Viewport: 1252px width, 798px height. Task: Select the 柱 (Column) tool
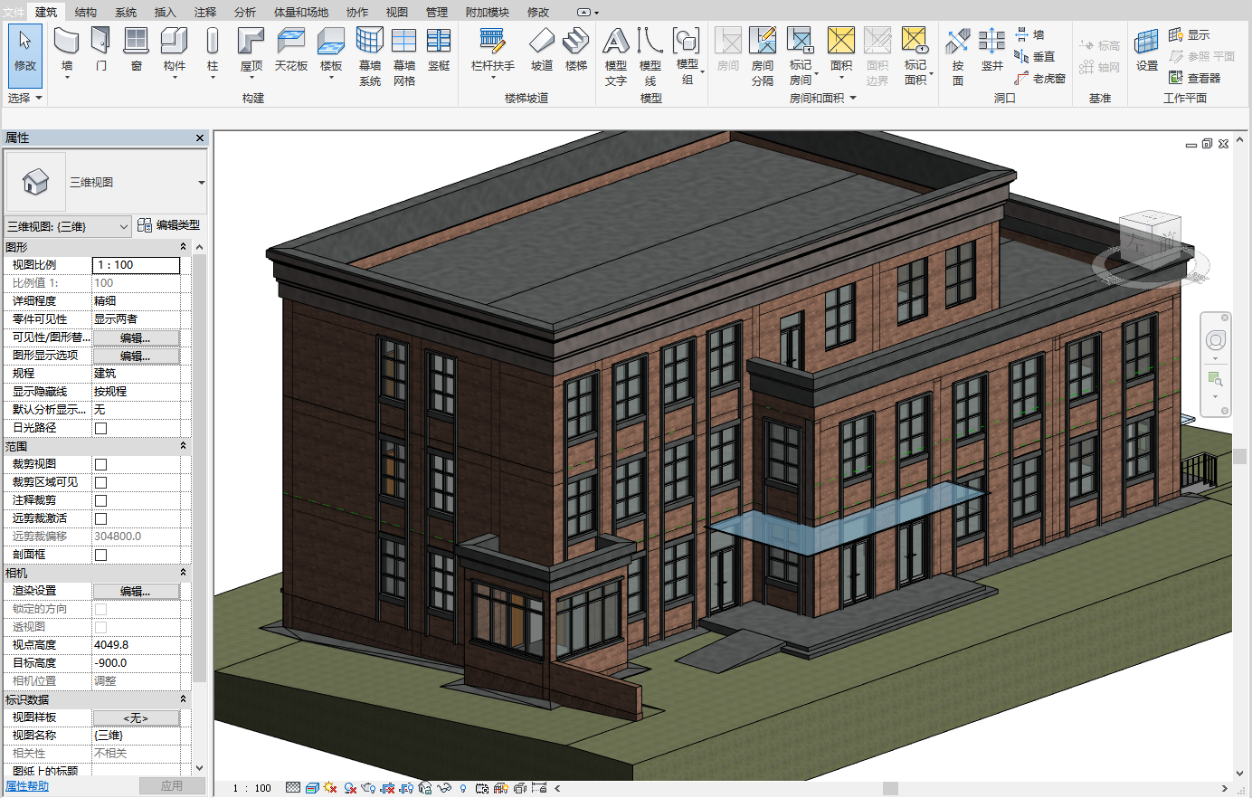(x=213, y=51)
